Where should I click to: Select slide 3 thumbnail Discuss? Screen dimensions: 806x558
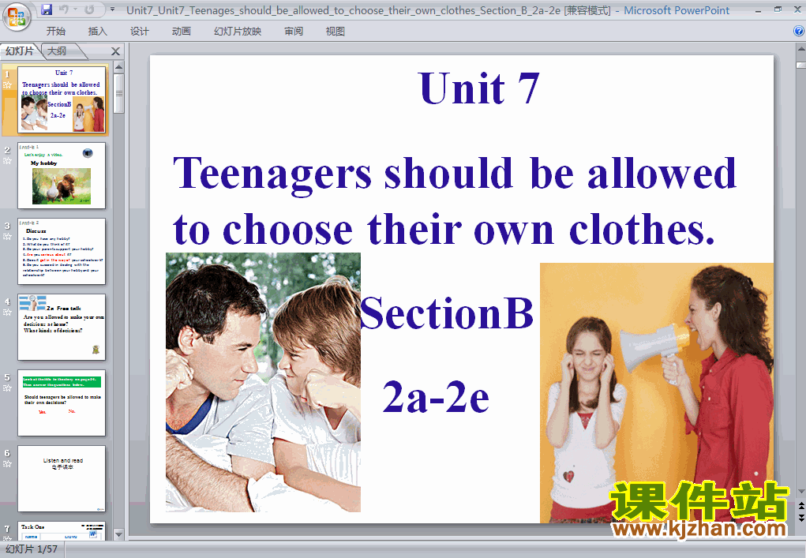click(x=61, y=251)
